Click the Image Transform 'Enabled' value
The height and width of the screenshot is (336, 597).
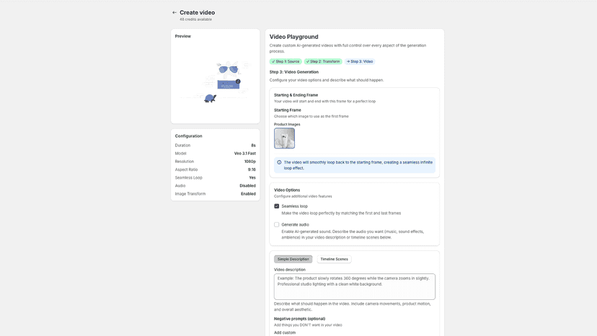point(248,194)
